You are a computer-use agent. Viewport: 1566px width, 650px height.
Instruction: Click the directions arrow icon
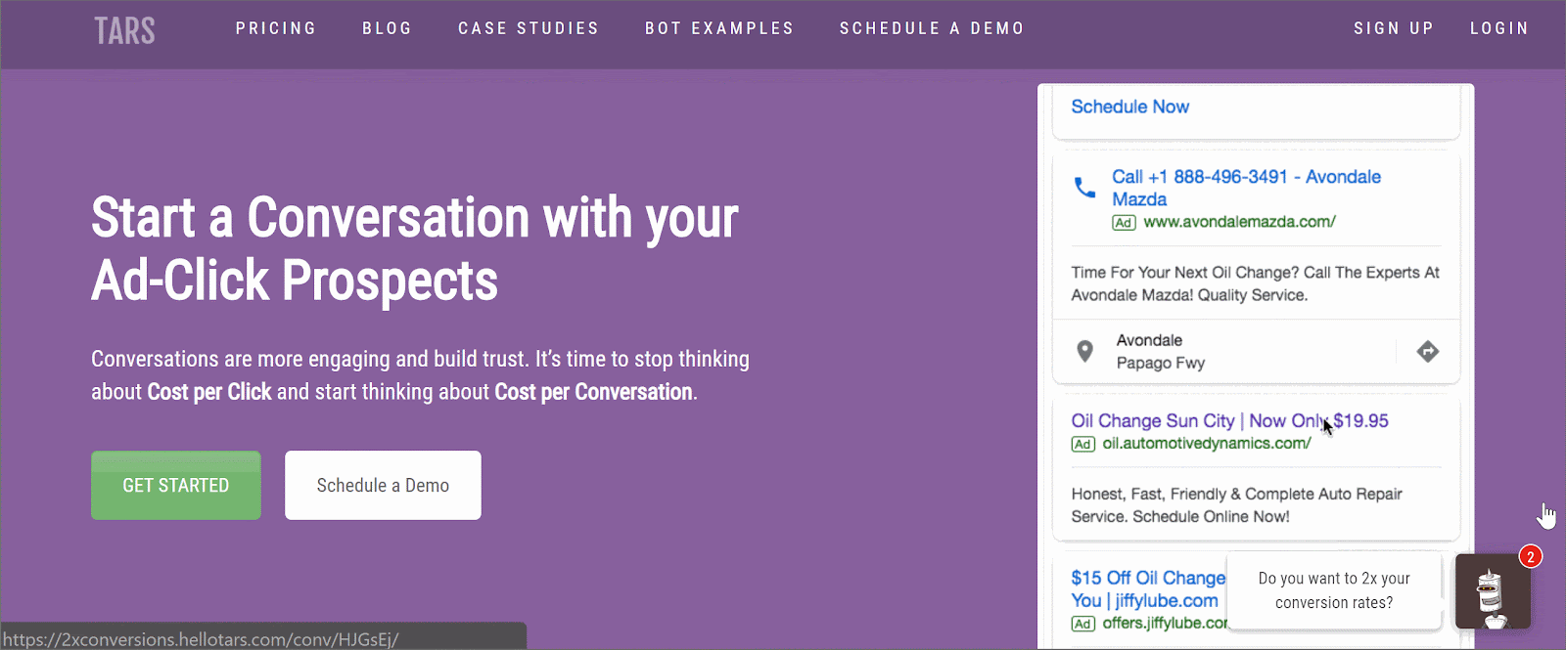[x=1428, y=351]
